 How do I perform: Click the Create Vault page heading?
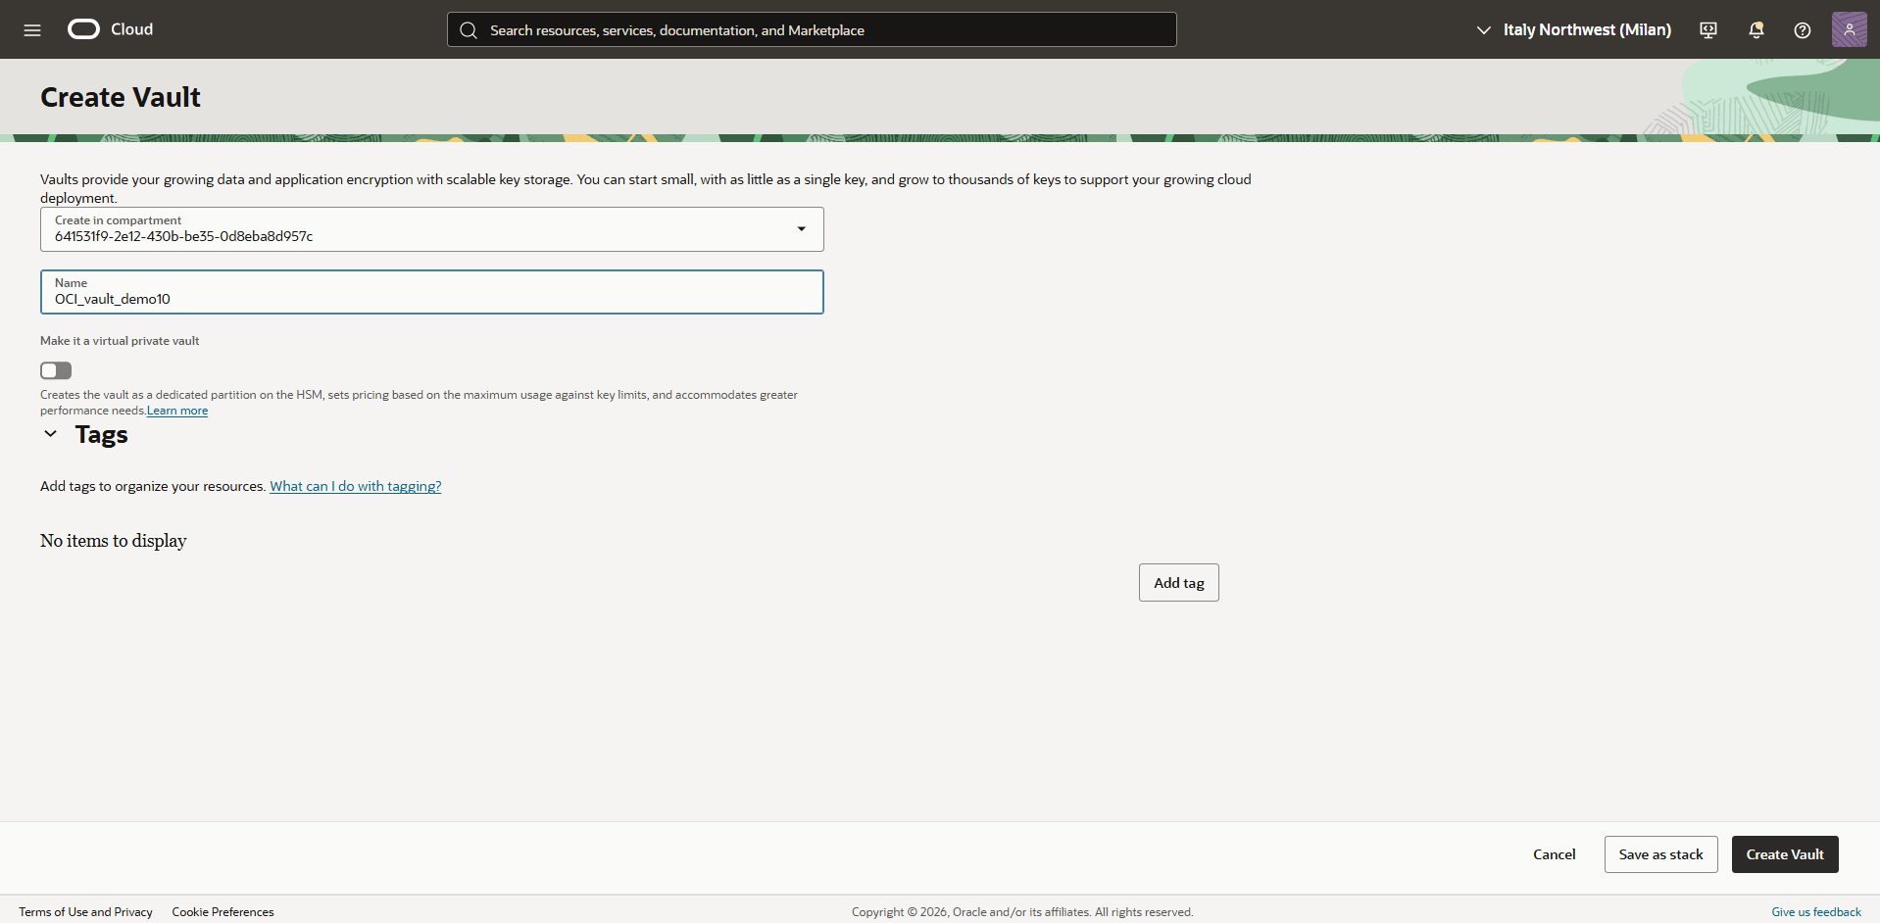(121, 97)
